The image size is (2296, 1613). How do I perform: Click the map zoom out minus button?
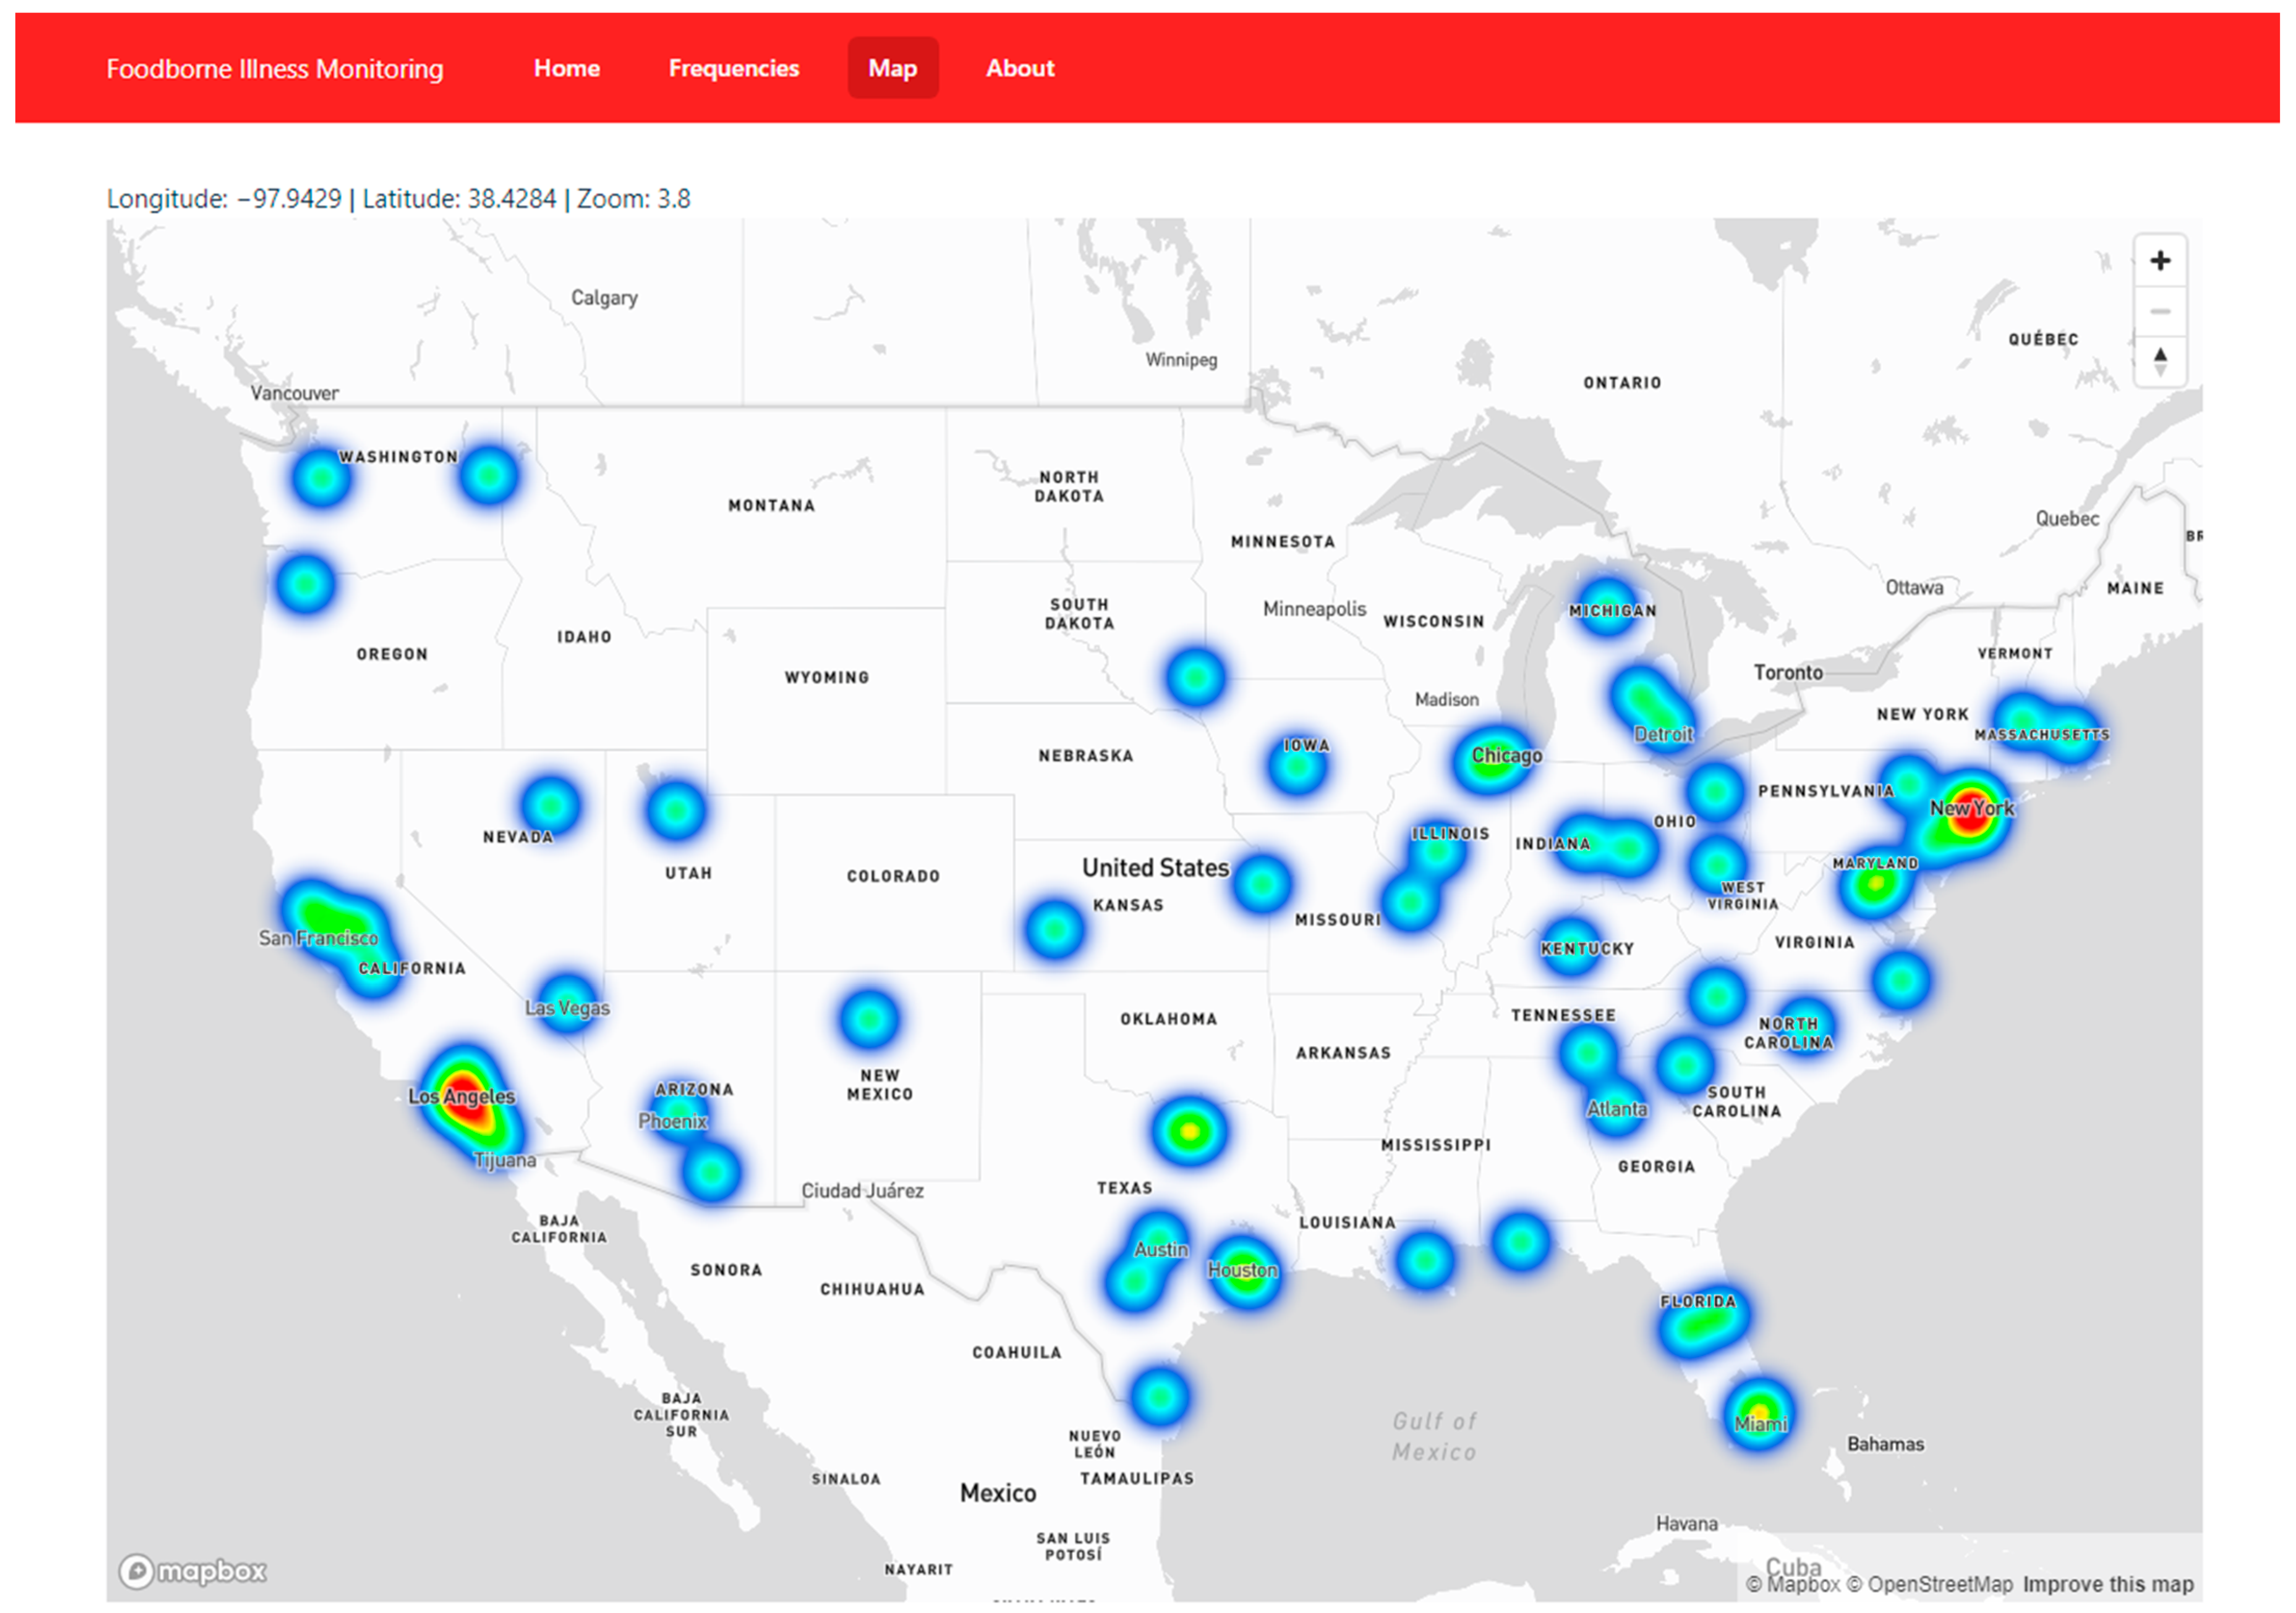pos(2160,311)
